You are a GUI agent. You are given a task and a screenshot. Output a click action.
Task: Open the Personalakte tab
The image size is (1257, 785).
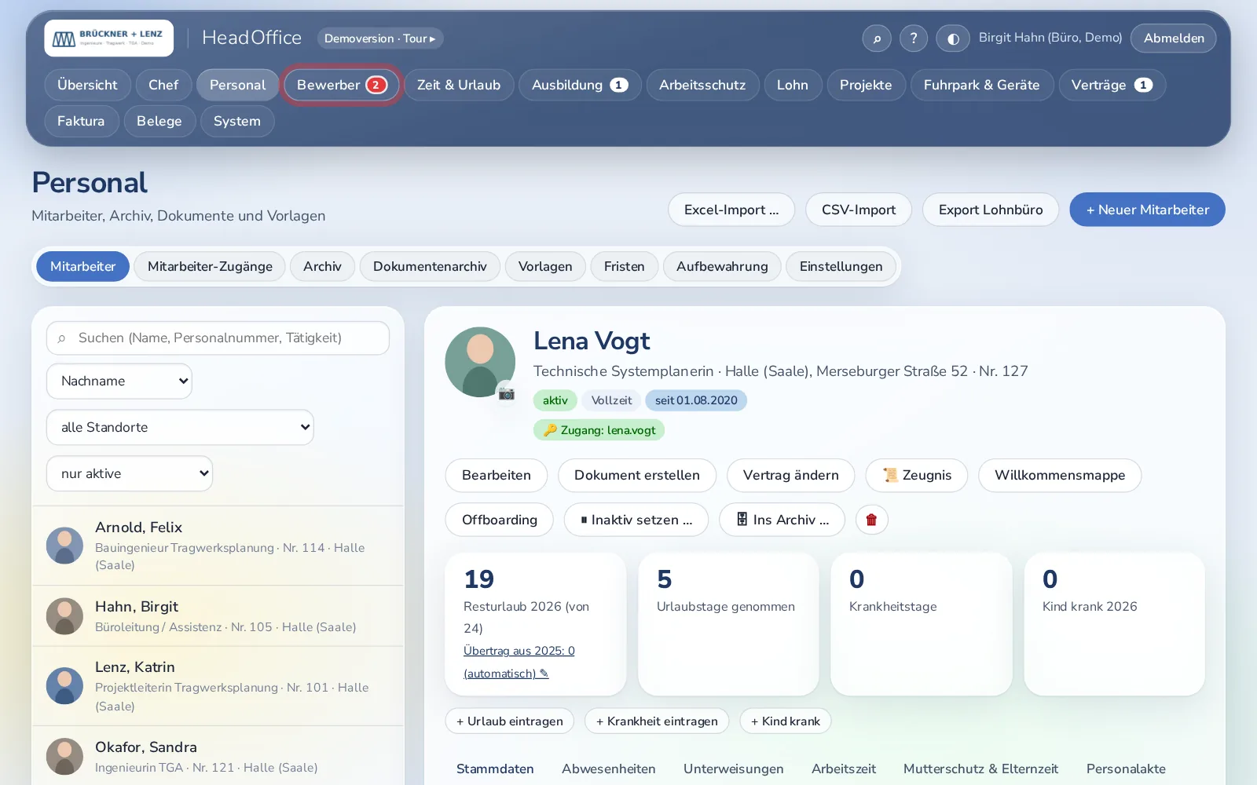coord(1126,769)
